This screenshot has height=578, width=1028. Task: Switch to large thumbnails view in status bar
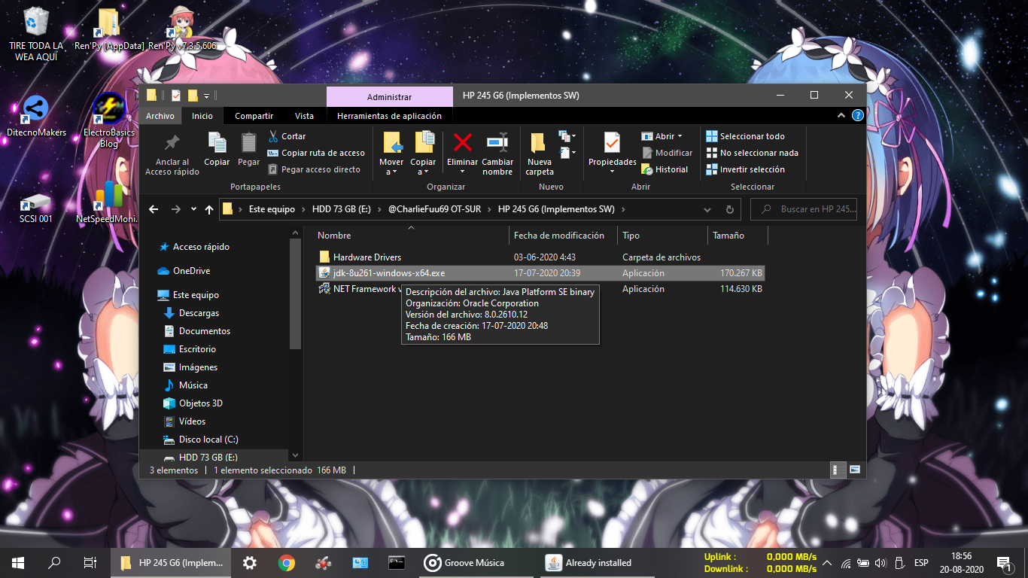coord(855,470)
